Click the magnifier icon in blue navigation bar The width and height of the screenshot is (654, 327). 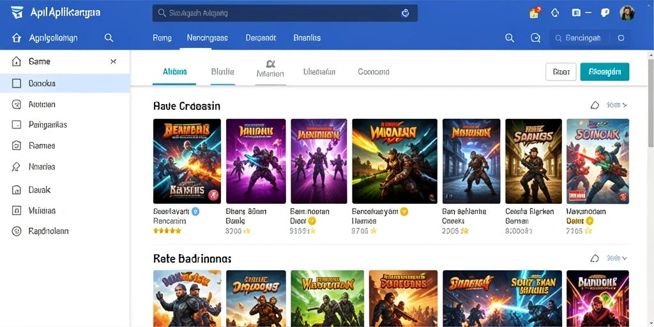click(510, 38)
